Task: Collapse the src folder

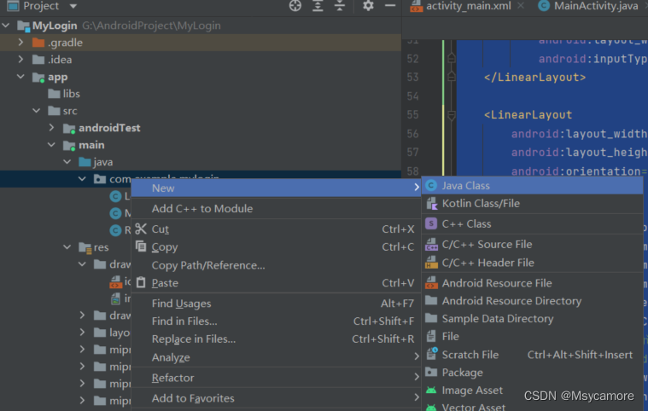Action: coord(37,111)
